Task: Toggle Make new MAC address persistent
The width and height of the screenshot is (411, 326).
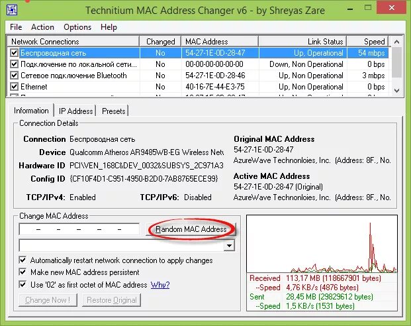Action: pyautogui.click(x=23, y=272)
